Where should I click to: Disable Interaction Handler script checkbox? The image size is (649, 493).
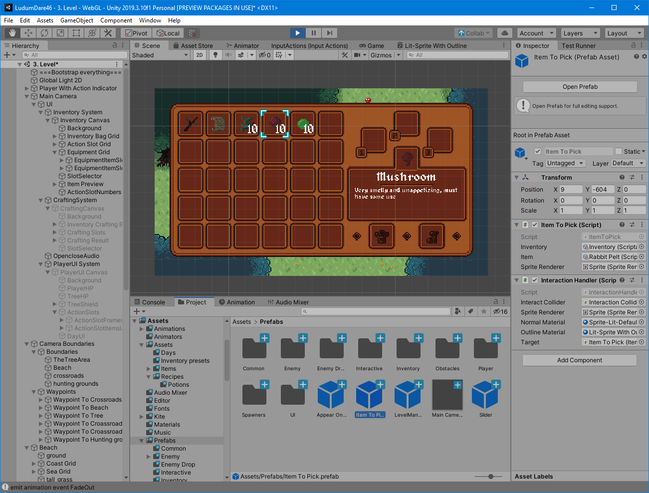(535, 280)
